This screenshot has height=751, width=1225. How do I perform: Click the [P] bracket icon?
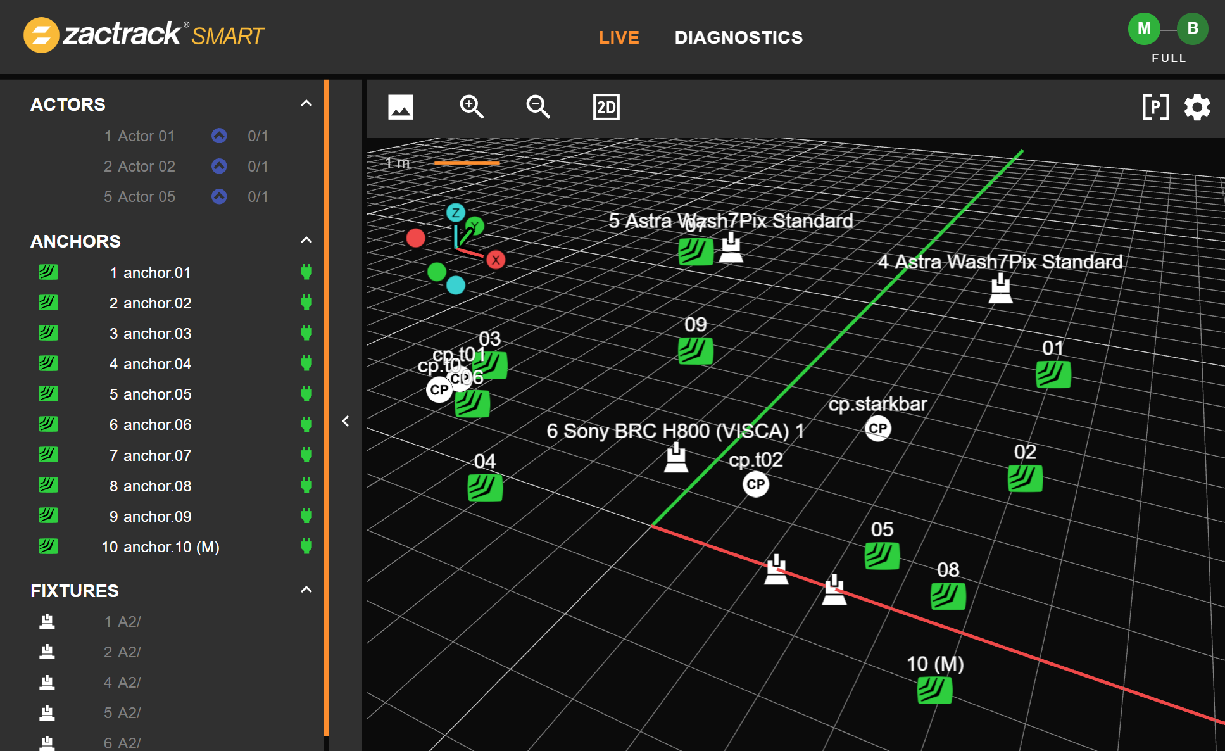pyautogui.click(x=1155, y=107)
